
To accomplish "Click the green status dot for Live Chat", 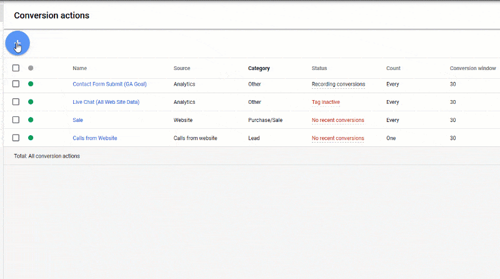I will [x=31, y=102].
